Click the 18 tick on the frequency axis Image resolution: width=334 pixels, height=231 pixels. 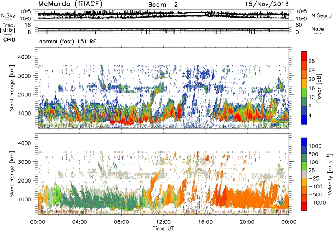[28, 25]
